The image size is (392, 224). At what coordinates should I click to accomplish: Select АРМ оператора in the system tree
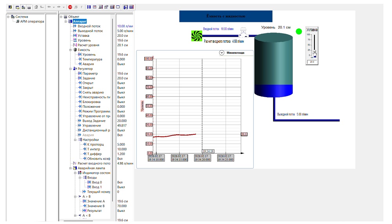[29, 22]
